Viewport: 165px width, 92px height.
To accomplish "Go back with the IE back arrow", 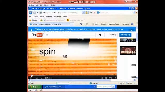I will (30, 13).
